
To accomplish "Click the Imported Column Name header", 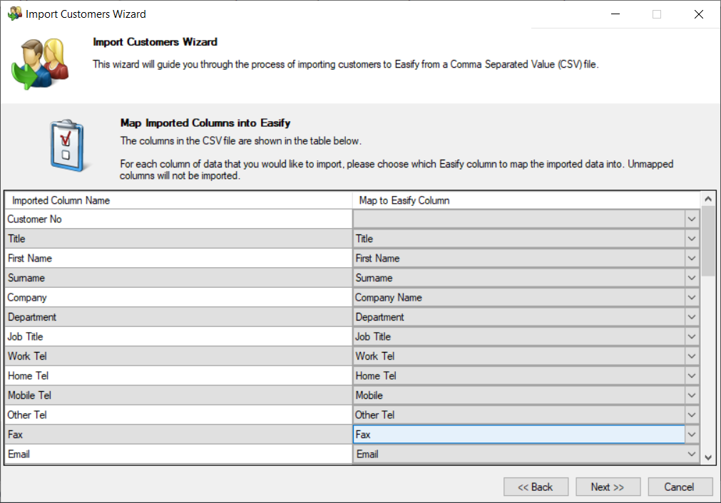I will coord(178,200).
